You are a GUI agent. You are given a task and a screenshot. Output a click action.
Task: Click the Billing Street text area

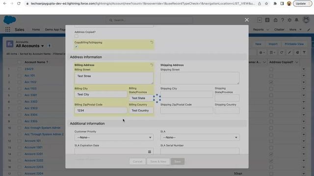pos(114,78)
